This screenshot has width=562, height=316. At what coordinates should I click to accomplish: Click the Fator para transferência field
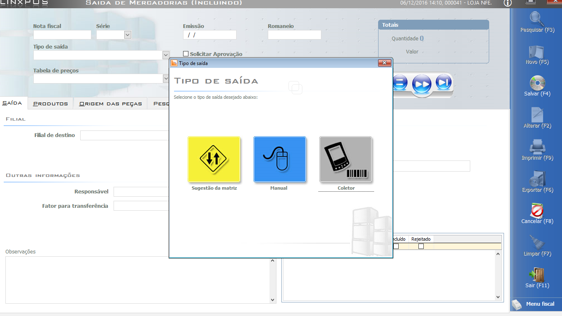[x=141, y=206]
